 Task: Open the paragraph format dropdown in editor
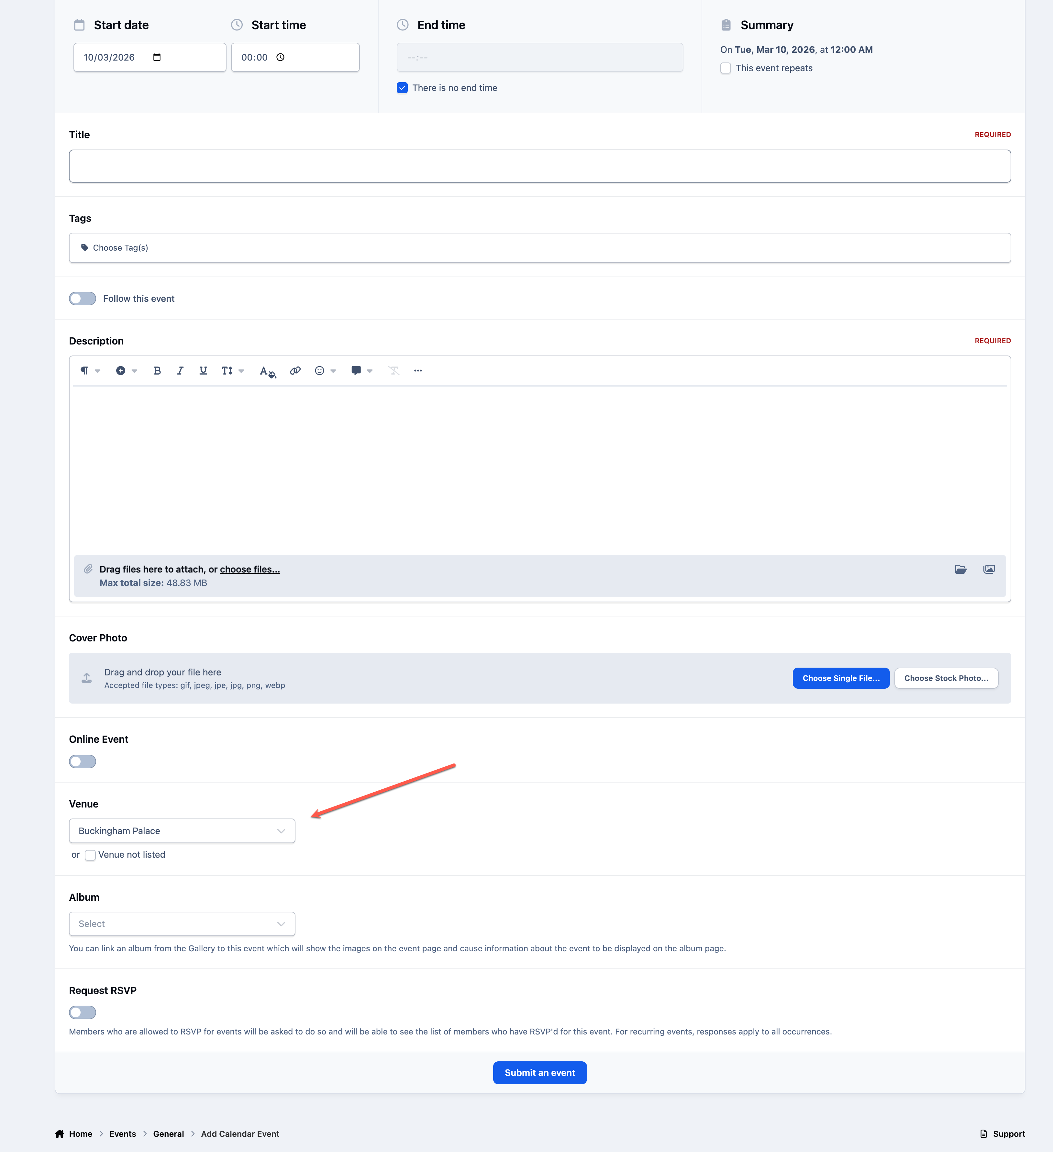[90, 371]
